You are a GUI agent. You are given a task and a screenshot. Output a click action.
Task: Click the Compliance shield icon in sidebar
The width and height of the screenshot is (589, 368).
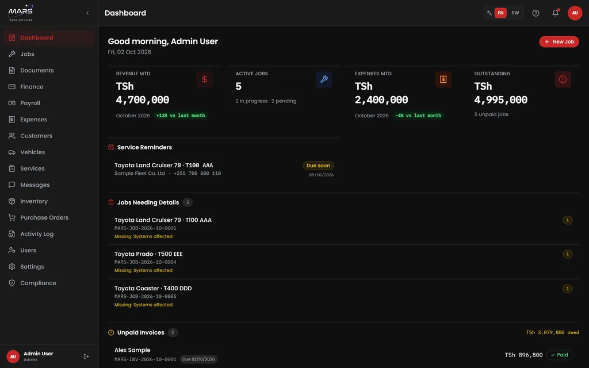[12, 283]
